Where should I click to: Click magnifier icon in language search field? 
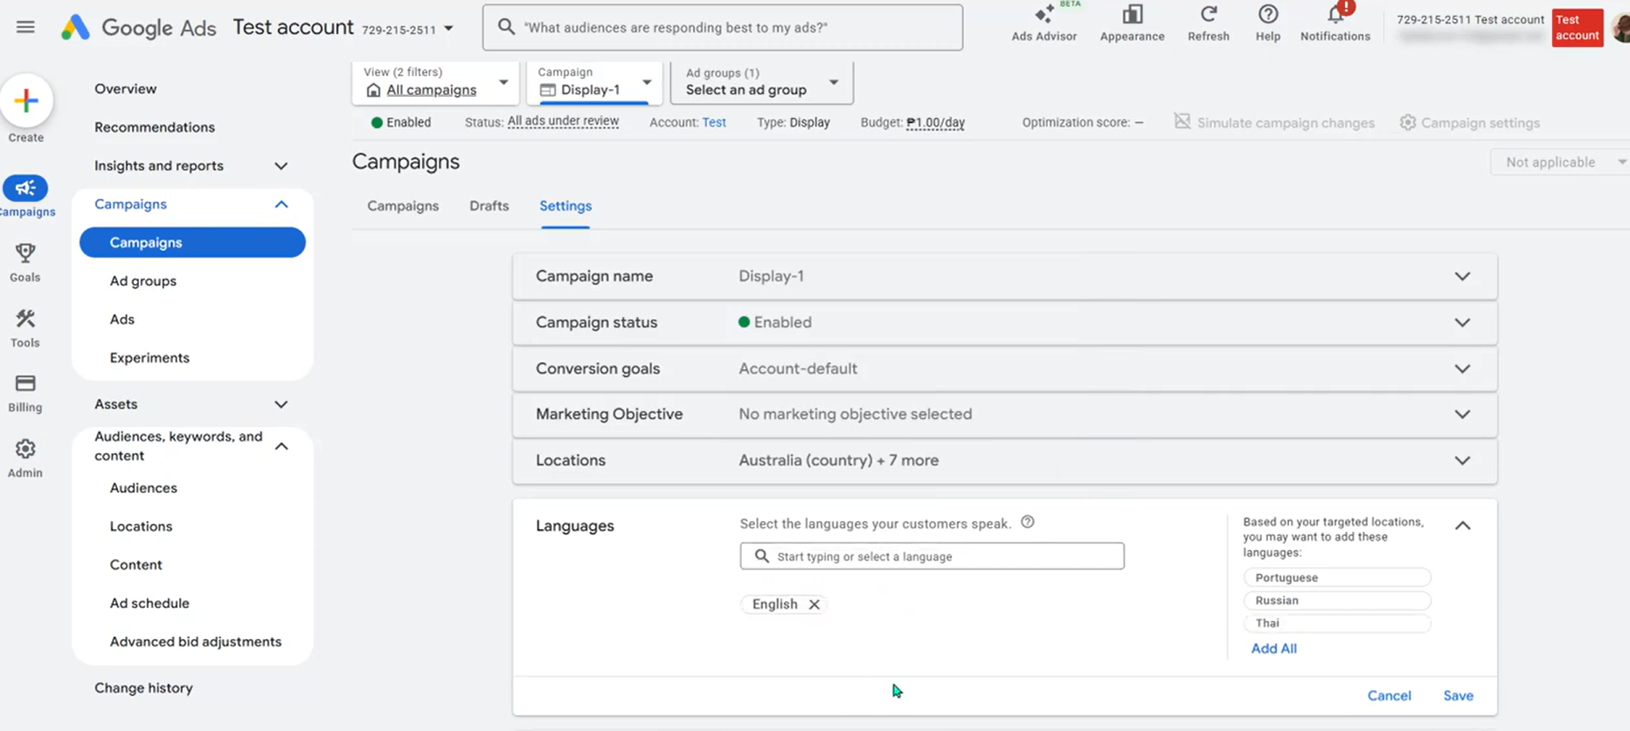[x=761, y=556]
